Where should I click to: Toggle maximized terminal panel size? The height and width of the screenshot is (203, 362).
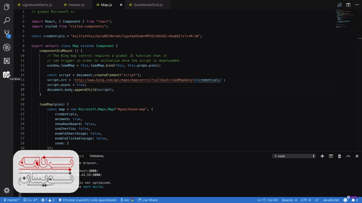coord(348,156)
